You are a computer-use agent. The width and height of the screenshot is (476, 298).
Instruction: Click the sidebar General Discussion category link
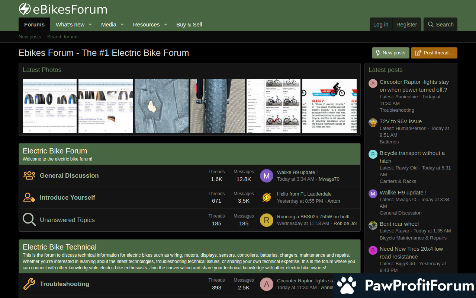(x=401, y=213)
